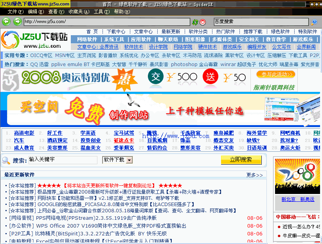Click the 买空间免费制作网站 banner
The height and width of the screenshot is (244, 322).
(160, 109)
